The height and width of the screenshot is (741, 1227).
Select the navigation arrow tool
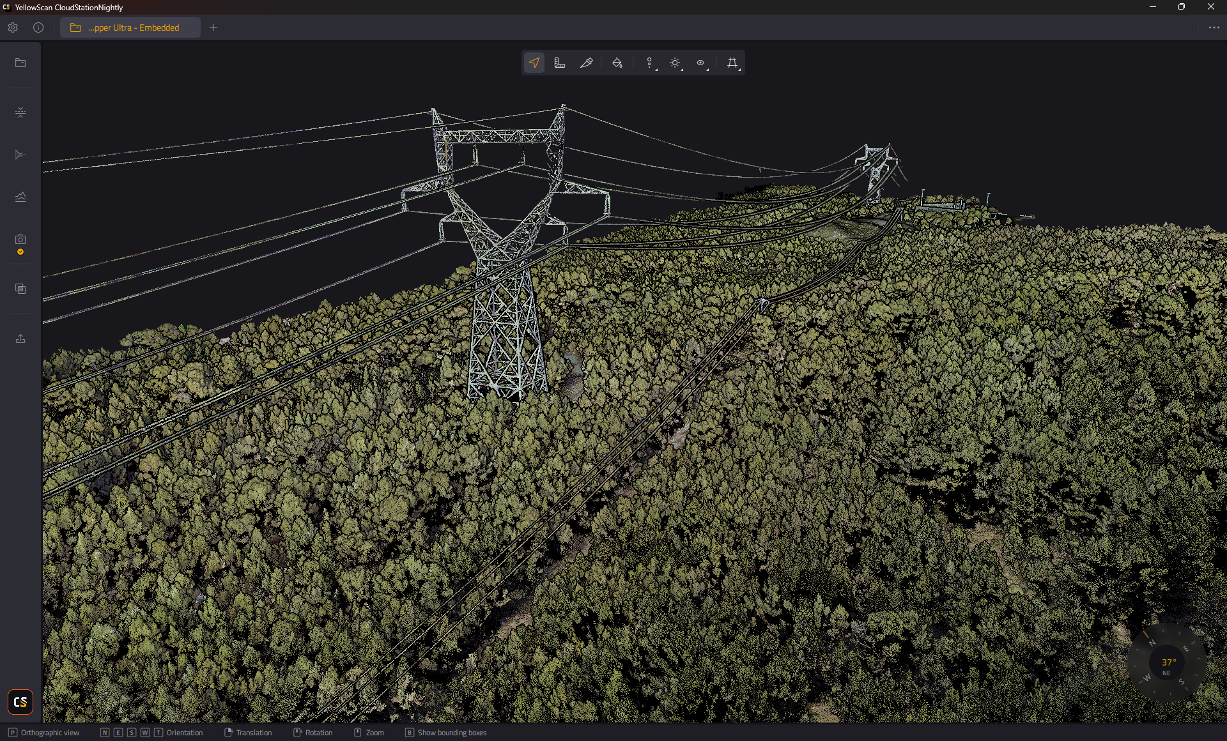click(x=534, y=63)
